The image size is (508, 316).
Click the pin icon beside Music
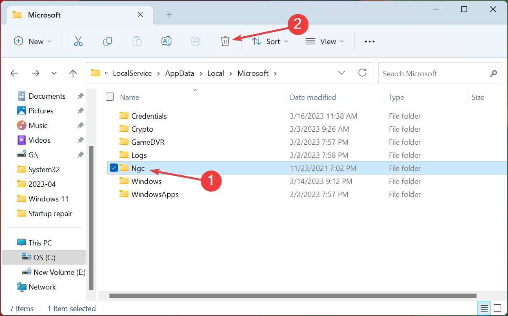[80, 126]
